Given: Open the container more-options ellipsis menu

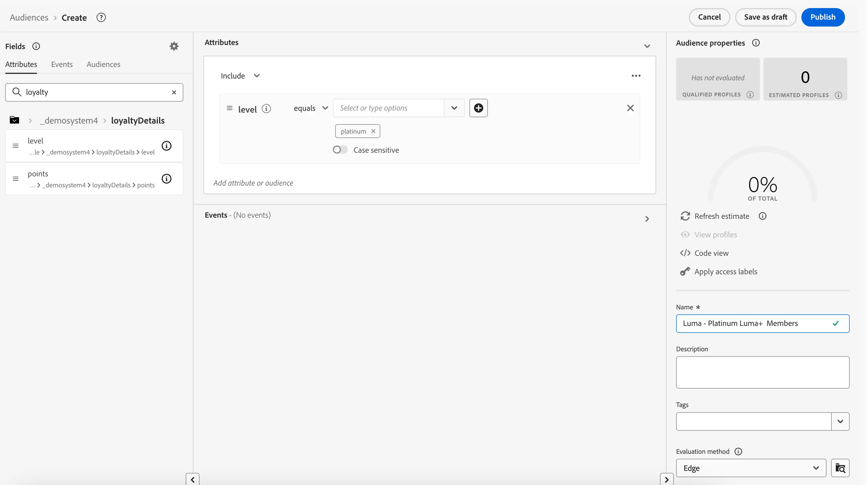Looking at the screenshot, I should [x=636, y=76].
